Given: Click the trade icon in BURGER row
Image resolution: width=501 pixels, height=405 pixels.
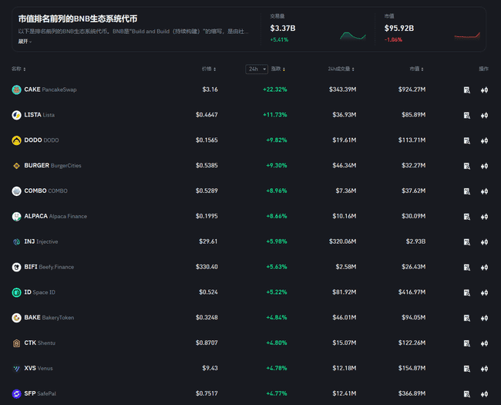Looking at the screenshot, I should coord(484,166).
